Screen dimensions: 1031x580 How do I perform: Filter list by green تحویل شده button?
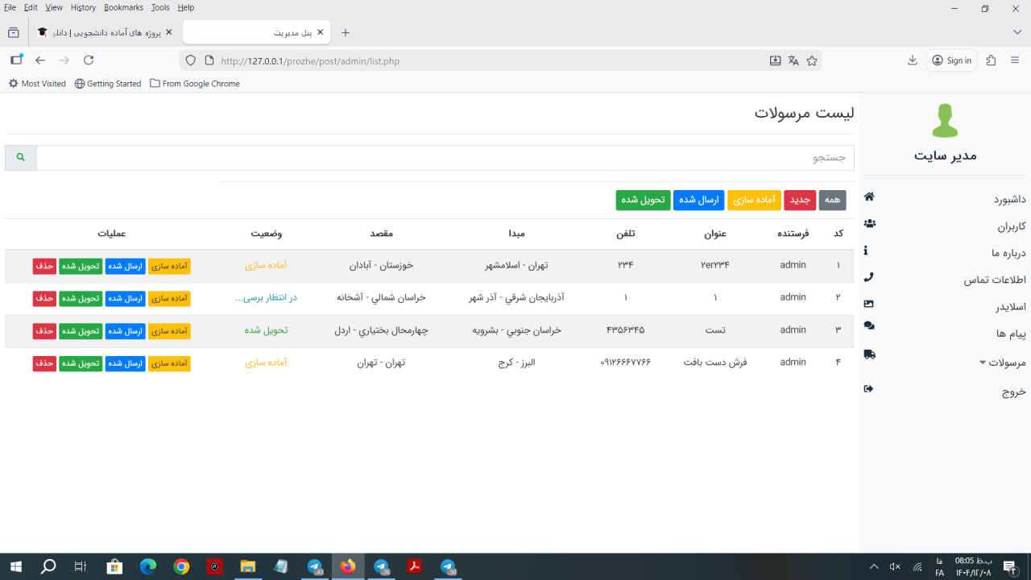pyautogui.click(x=643, y=201)
